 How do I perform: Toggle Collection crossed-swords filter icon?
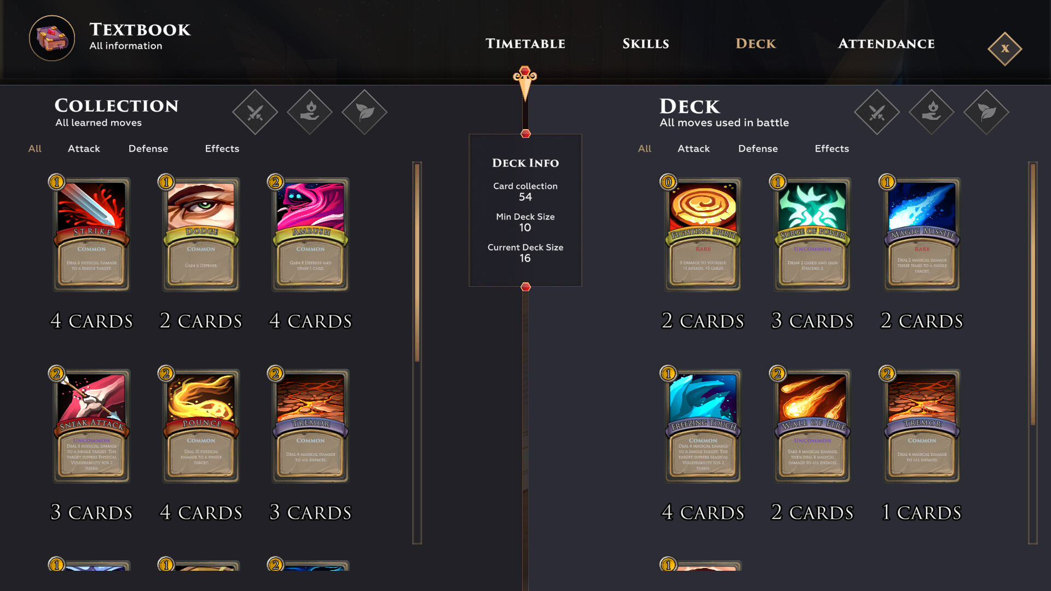point(255,112)
